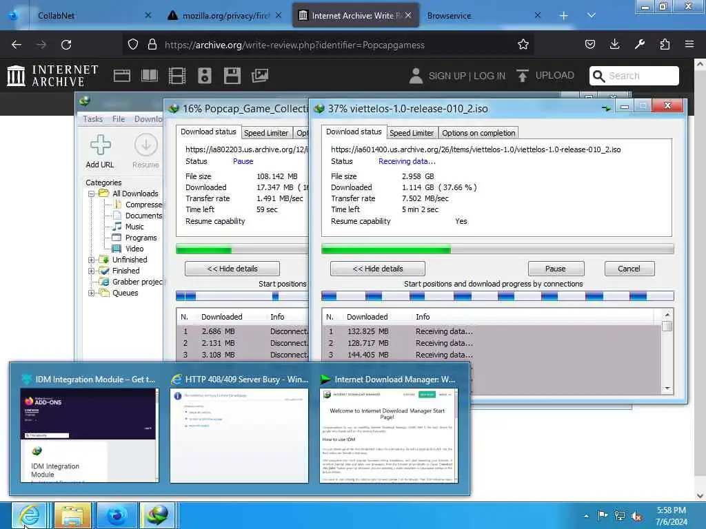Click the Cancel button in viettelos download
Image resolution: width=706 pixels, height=529 pixels.
pyautogui.click(x=629, y=269)
